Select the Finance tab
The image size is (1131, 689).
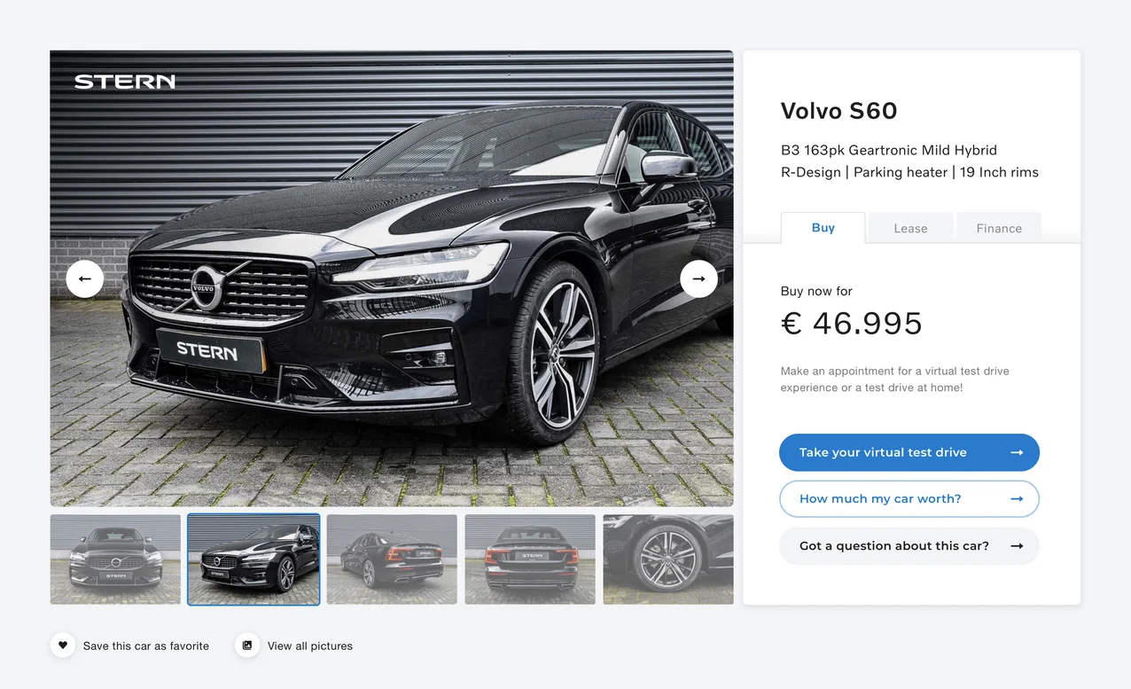[x=999, y=228]
